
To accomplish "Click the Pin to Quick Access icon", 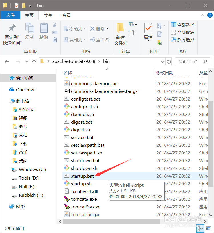I will [x=12, y=28].
